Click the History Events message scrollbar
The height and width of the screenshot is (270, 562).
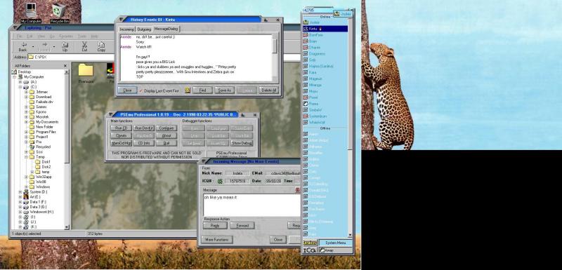point(275,58)
